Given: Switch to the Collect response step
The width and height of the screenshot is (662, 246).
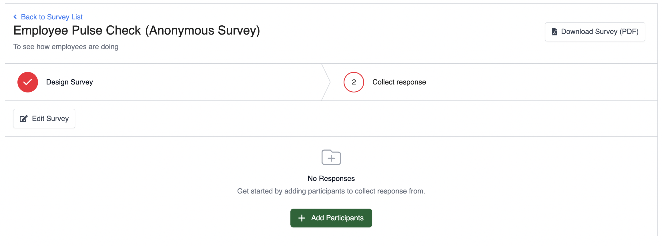Looking at the screenshot, I should 399,82.
